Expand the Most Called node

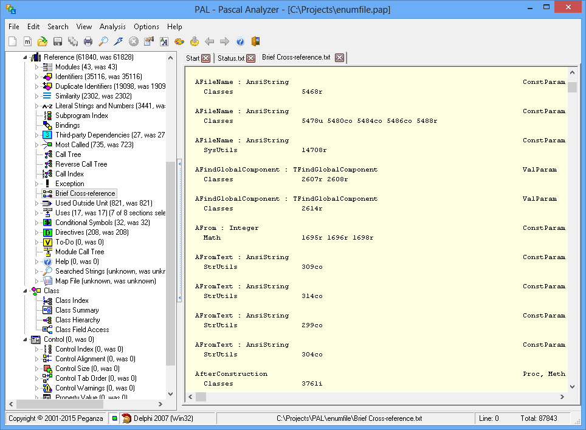pyautogui.click(x=36, y=145)
